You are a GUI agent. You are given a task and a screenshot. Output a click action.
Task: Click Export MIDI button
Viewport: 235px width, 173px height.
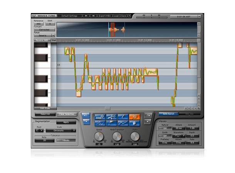tap(105, 16)
